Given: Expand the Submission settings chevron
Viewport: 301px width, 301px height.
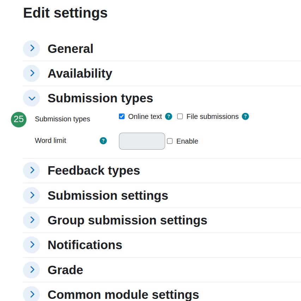Looking at the screenshot, I should click(x=31, y=195).
